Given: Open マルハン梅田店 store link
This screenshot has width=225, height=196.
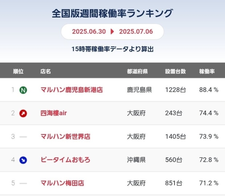Looking at the screenshot, I should point(62,183).
